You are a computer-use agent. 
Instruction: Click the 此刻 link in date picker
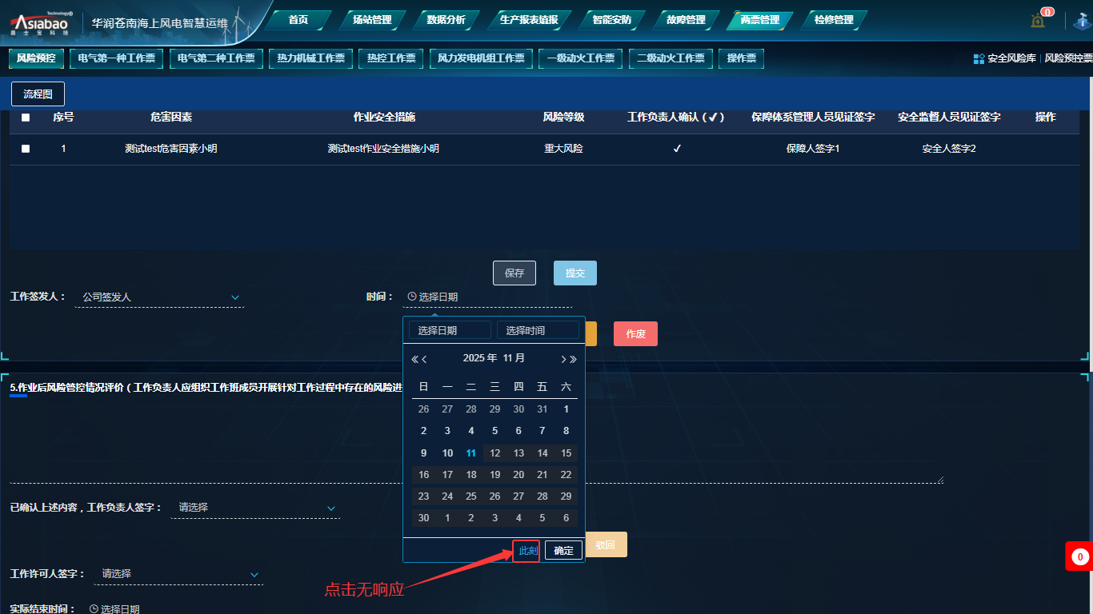tap(527, 551)
